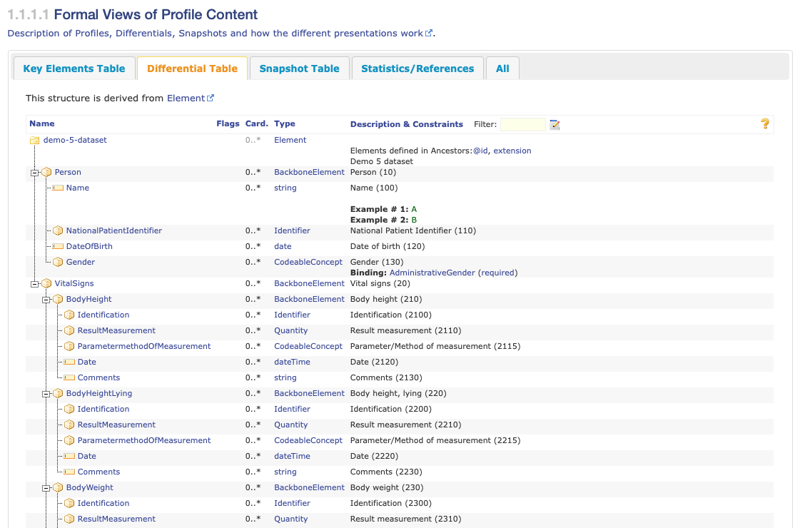Follow the Element derived-from link
The image size is (800, 528).
tap(186, 98)
